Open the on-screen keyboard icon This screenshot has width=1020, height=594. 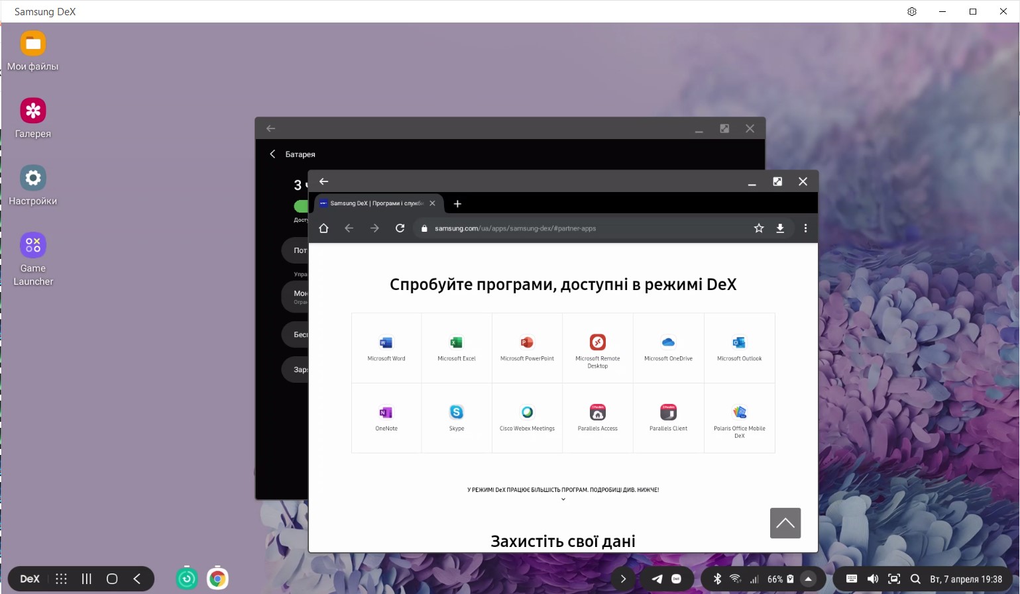click(852, 579)
